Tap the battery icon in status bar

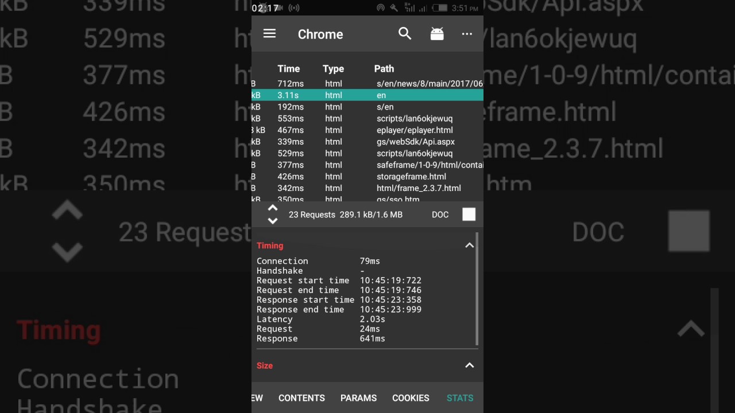tap(440, 8)
